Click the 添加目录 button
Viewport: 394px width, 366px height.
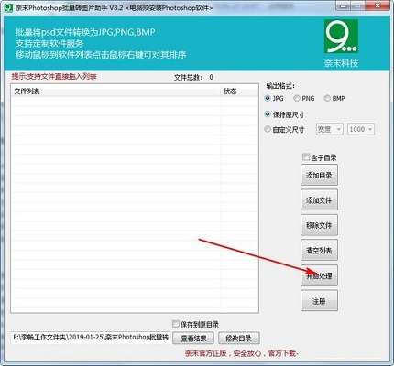click(x=319, y=175)
